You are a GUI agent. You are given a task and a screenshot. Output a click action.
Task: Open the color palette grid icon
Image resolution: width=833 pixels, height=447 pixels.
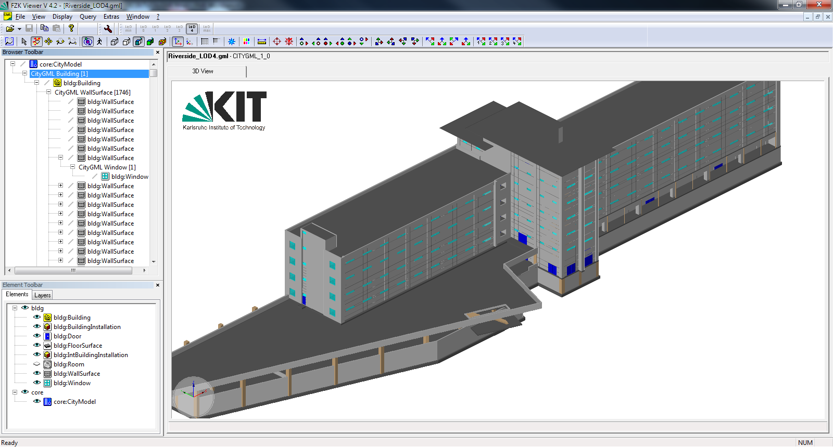pos(246,42)
